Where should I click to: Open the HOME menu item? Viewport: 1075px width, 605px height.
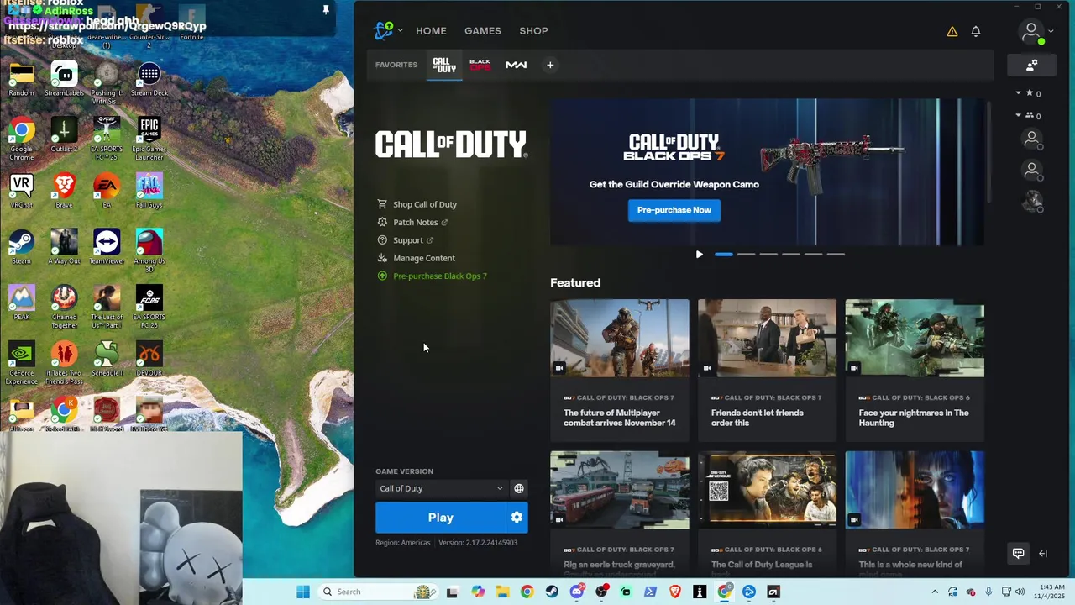pos(431,31)
